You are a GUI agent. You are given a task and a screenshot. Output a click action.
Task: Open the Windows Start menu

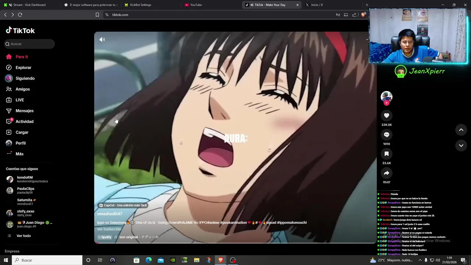point(6,260)
